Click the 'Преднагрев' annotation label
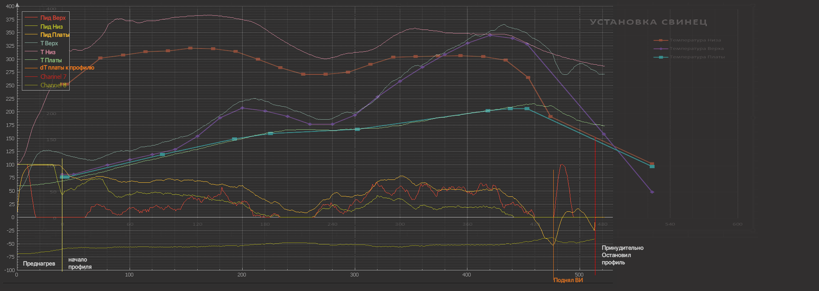Screen dimensions: 819x291 point(39,264)
